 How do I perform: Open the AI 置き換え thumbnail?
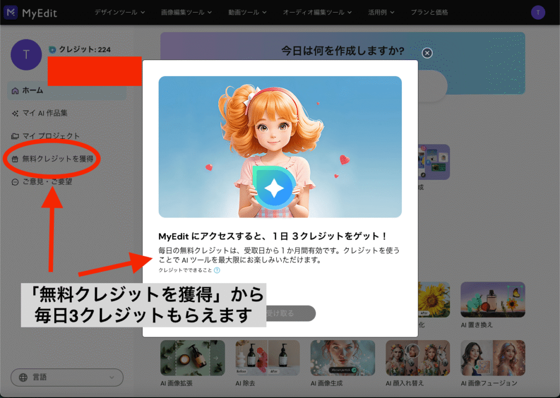coord(493,300)
